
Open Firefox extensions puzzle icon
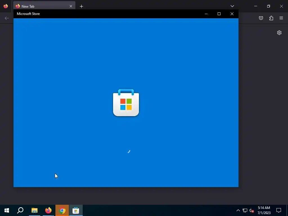[x=271, y=18]
